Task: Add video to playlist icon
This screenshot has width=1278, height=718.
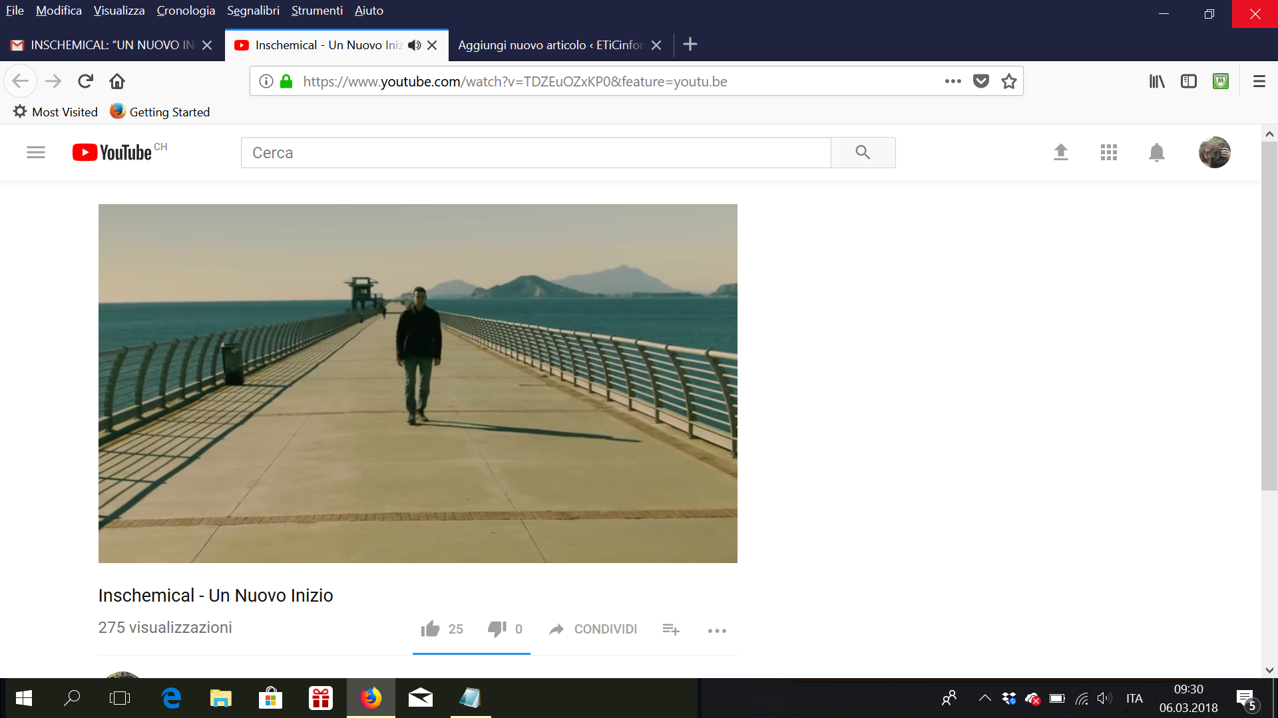Action: pyautogui.click(x=671, y=629)
